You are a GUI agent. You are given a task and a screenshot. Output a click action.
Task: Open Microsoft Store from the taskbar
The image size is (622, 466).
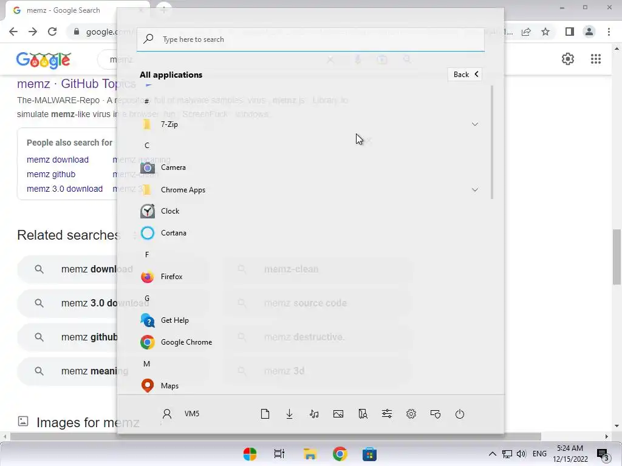pos(369,454)
